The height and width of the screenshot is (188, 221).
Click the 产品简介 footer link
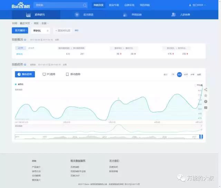click(36, 167)
